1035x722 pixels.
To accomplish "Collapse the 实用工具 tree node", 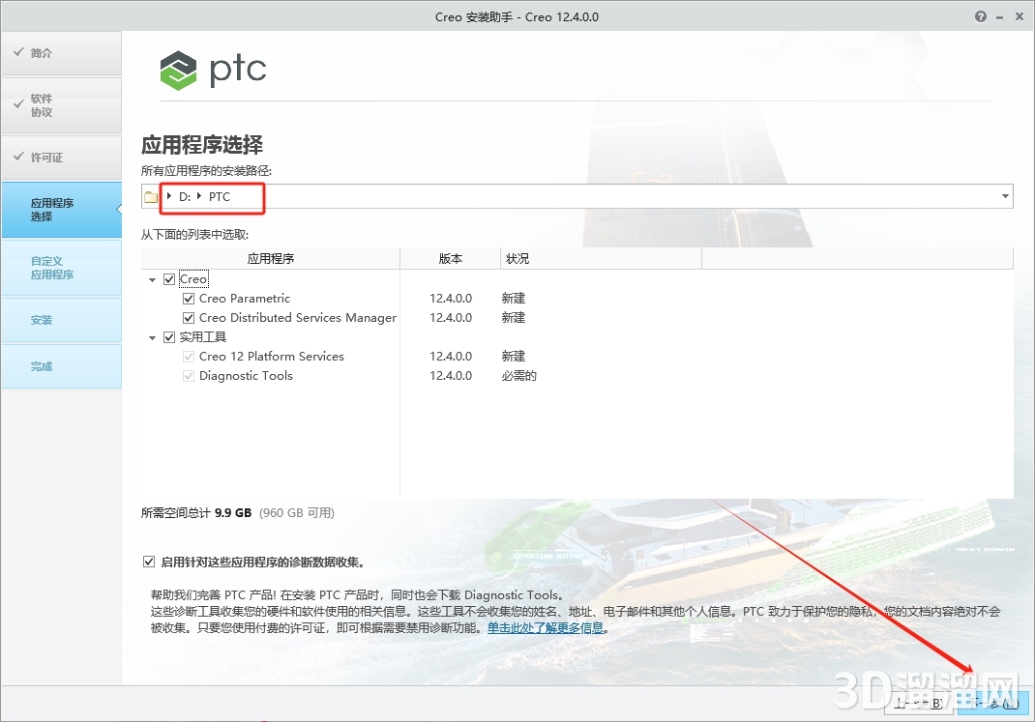I will click(152, 336).
